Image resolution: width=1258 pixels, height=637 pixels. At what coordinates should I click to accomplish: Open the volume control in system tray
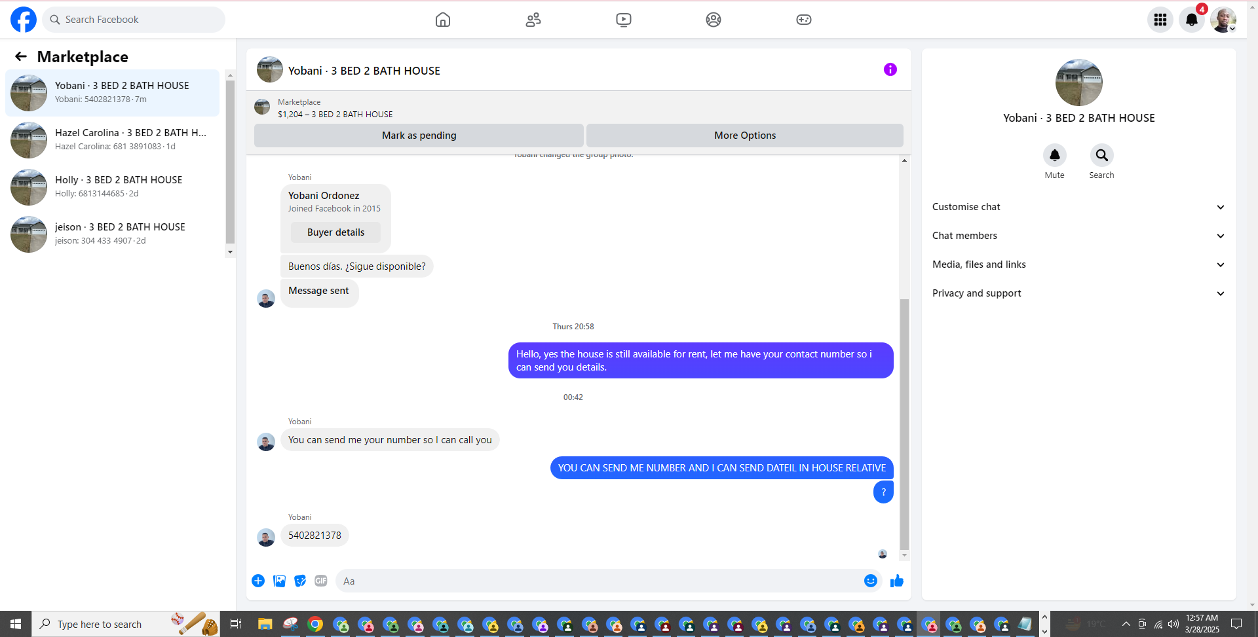click(x=1173, y=624)
